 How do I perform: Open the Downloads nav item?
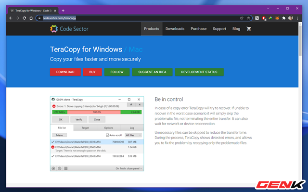point(175,29)
